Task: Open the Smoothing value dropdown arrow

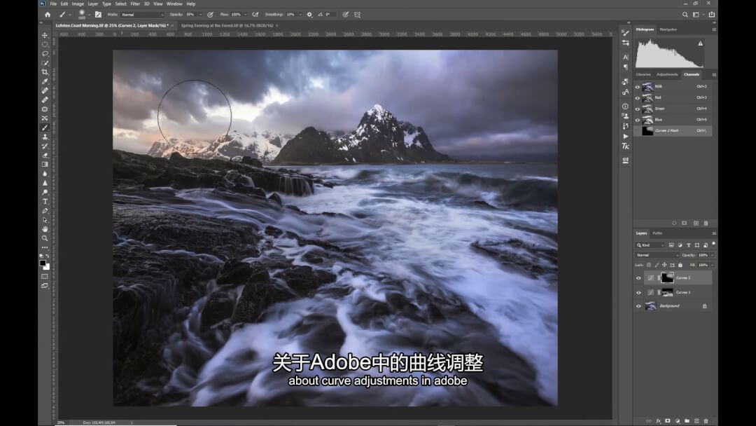Action: coord(300,15)
